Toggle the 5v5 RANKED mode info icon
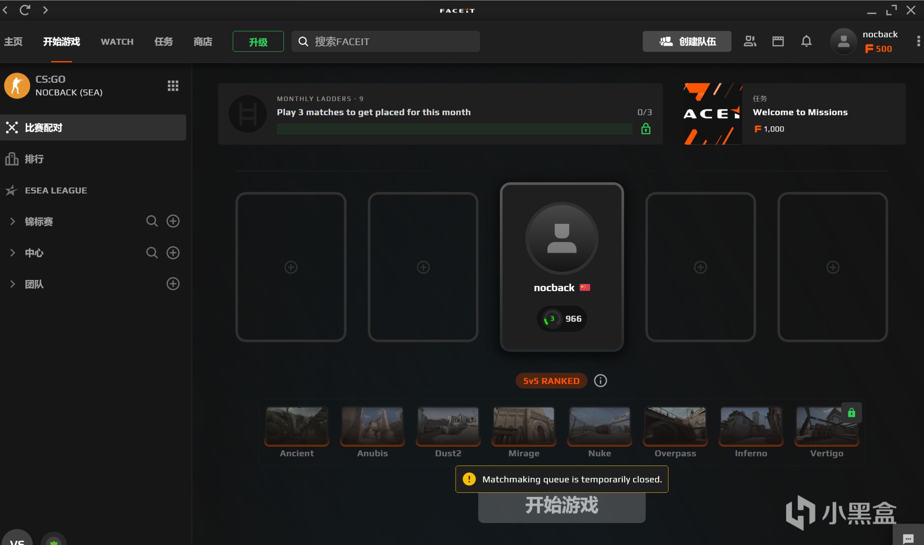Screen dimensions: 924x545 pyautogui.click(x=600, y=381)
